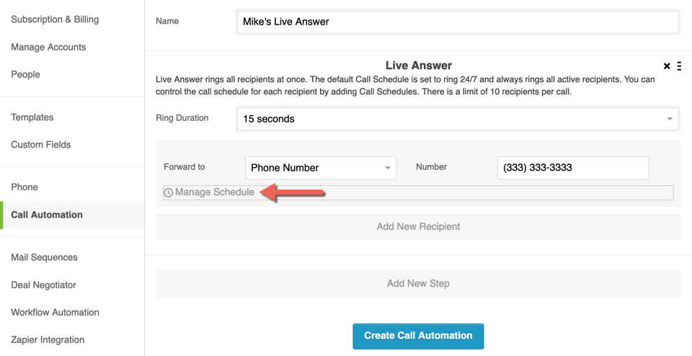
Task: Open the three-dot options menu for Live Answer
Action: click(x=679, y=66)
